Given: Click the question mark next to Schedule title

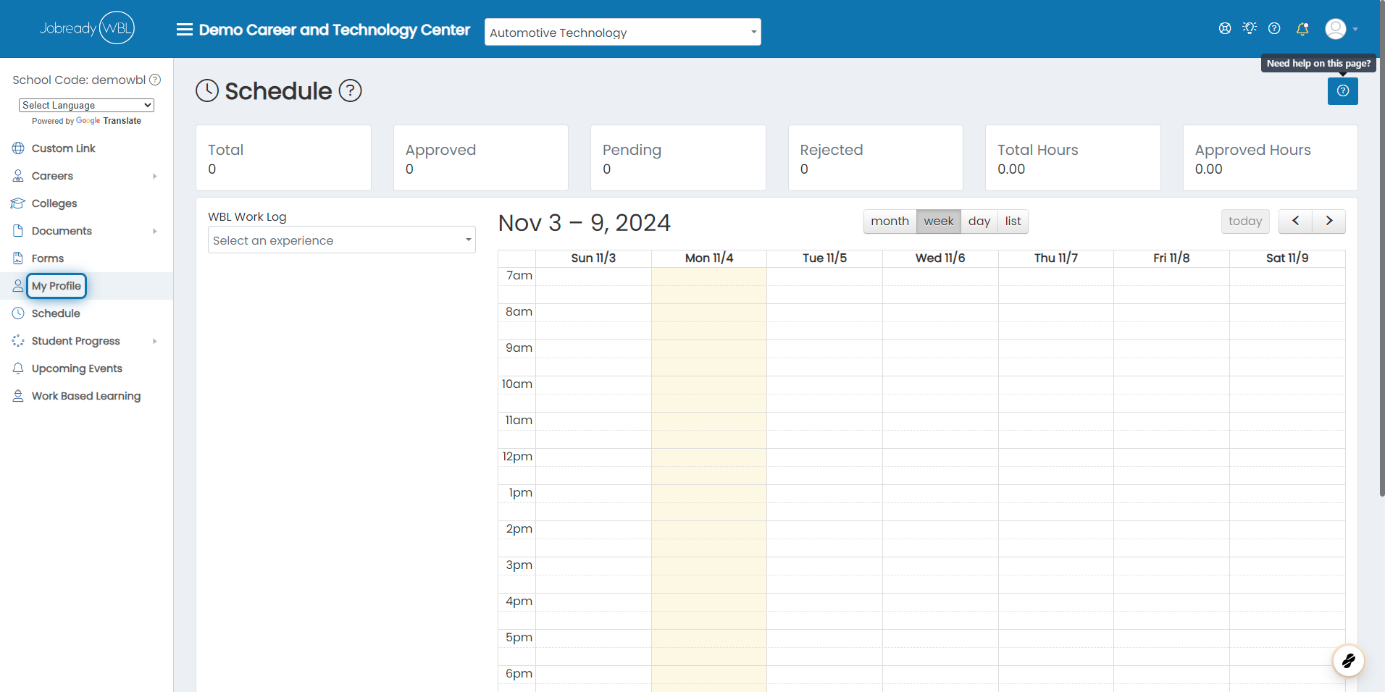Looking at the screenshot, I should (351, 91).
